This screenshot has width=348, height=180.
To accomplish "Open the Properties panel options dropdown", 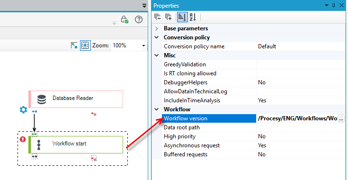I will click(327, 5).
